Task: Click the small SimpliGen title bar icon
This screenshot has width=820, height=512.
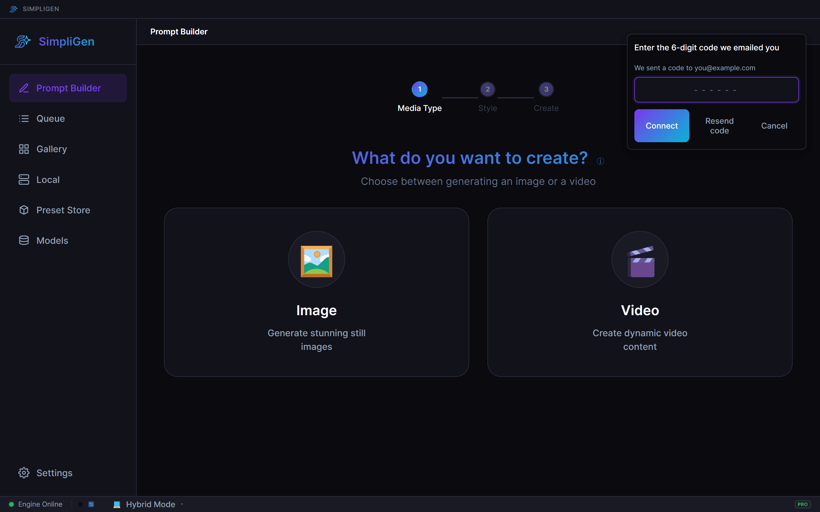Action: point(14,9)
